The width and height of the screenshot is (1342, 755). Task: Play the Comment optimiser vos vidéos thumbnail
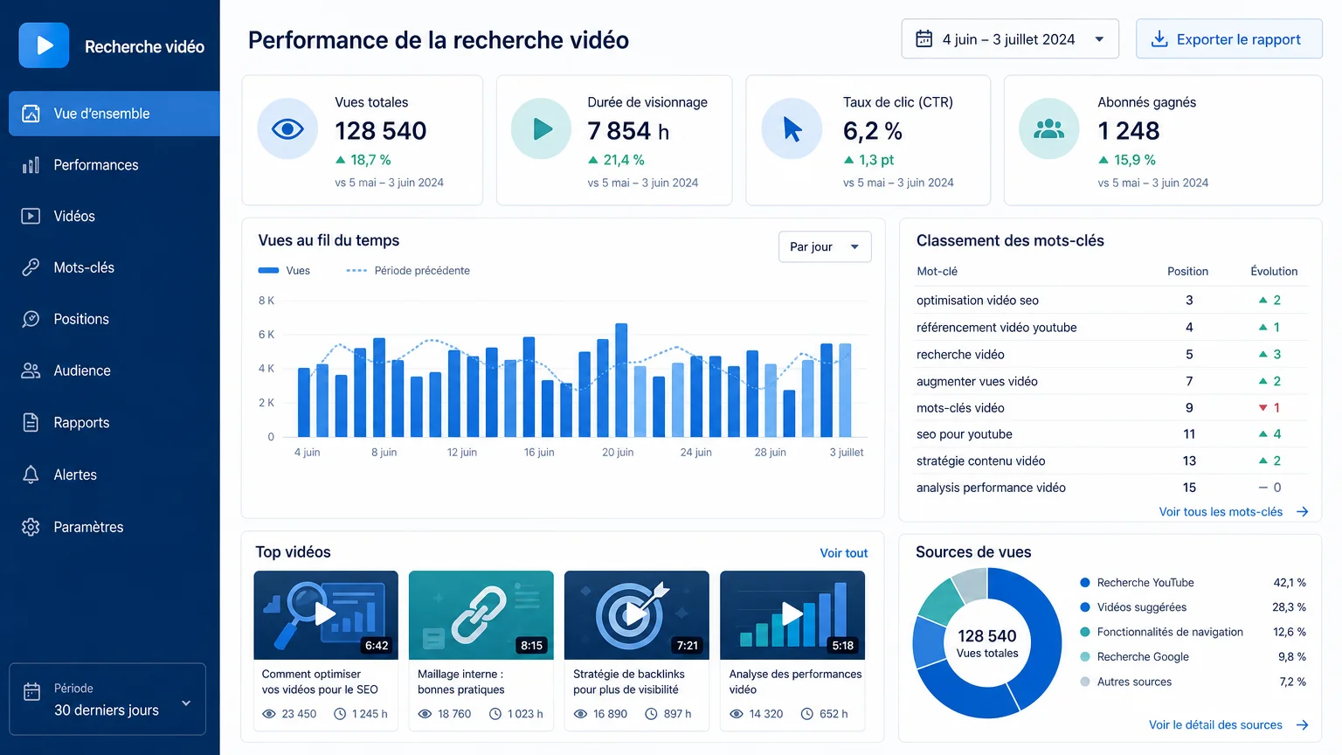(x=326, y=615)
